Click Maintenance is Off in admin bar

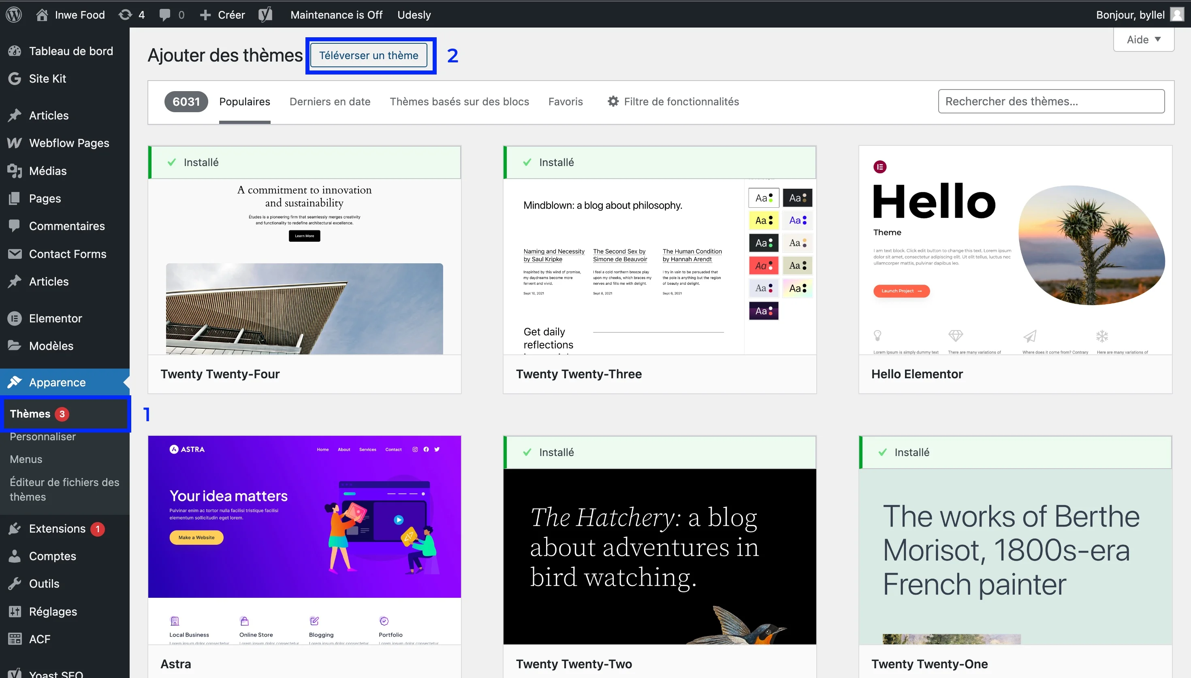(336, 15)
